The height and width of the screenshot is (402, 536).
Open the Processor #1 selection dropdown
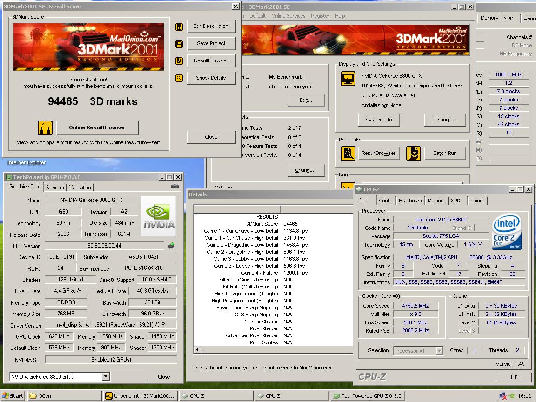[440, 350]
